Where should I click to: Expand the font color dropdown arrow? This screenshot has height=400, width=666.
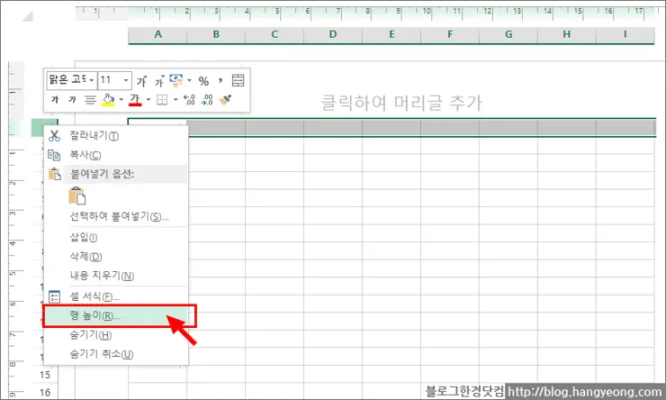[x=148, y=100]
